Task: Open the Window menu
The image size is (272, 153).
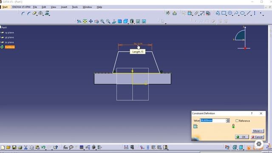Action: [87, 7]
